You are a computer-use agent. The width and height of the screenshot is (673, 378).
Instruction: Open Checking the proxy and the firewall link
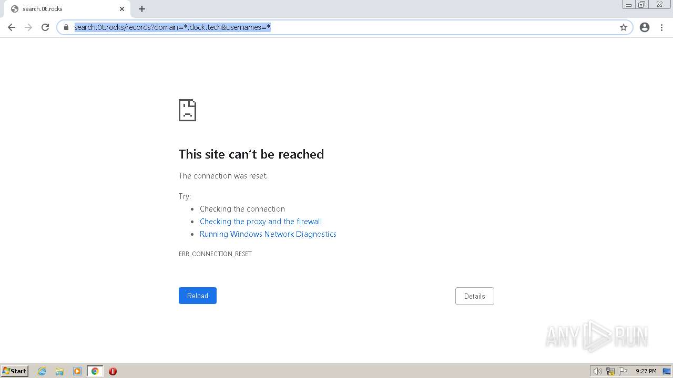[261, 222]
